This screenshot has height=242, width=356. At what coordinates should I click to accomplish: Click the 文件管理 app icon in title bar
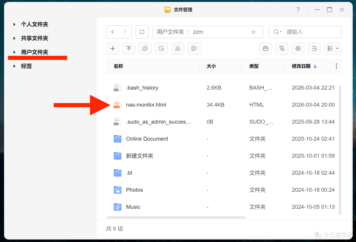(167, 10)
